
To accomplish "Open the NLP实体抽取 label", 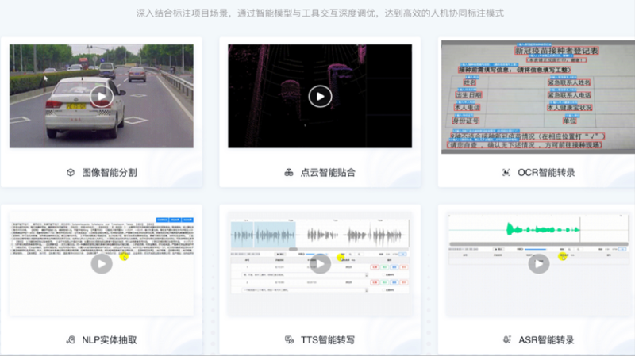I will point(110,340).
